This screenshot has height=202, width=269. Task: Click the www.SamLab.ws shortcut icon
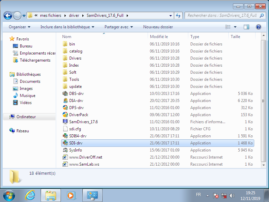(x=65, y=164)
